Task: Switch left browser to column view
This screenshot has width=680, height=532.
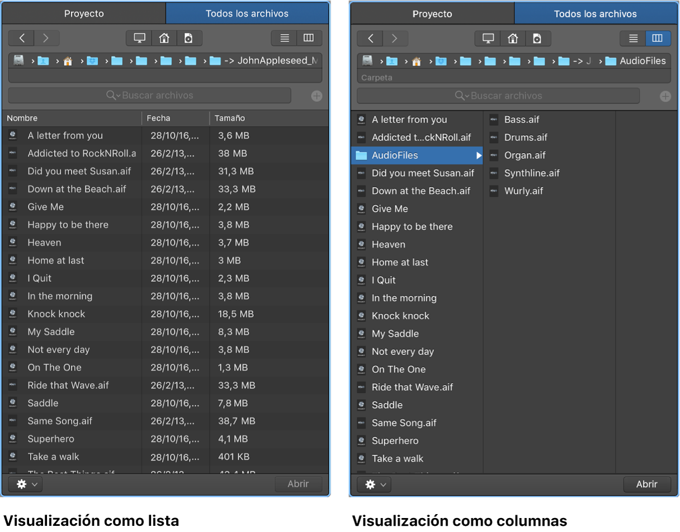Action: (x=309, y=38)
